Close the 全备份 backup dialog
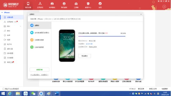 [x=141, y=14]
